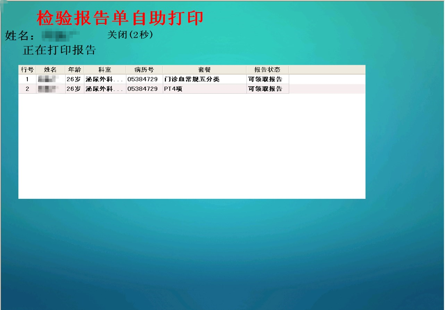Click the 套餐 column header
Screen dimensions: 445x310
tap(204, 69)
